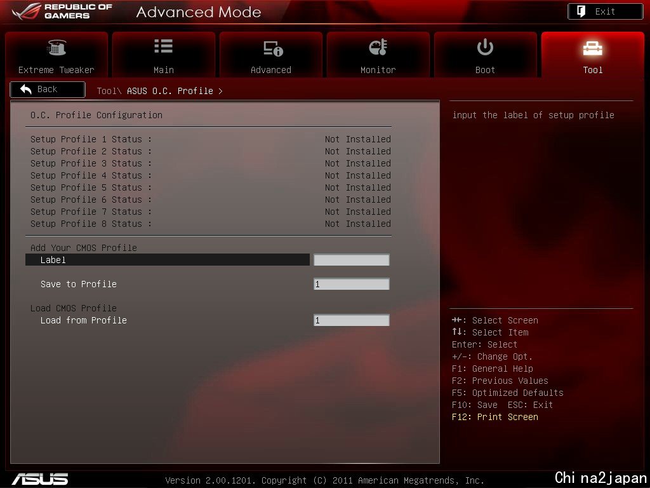
Task: Select the Tool tab label
Action: click(593, 70)
